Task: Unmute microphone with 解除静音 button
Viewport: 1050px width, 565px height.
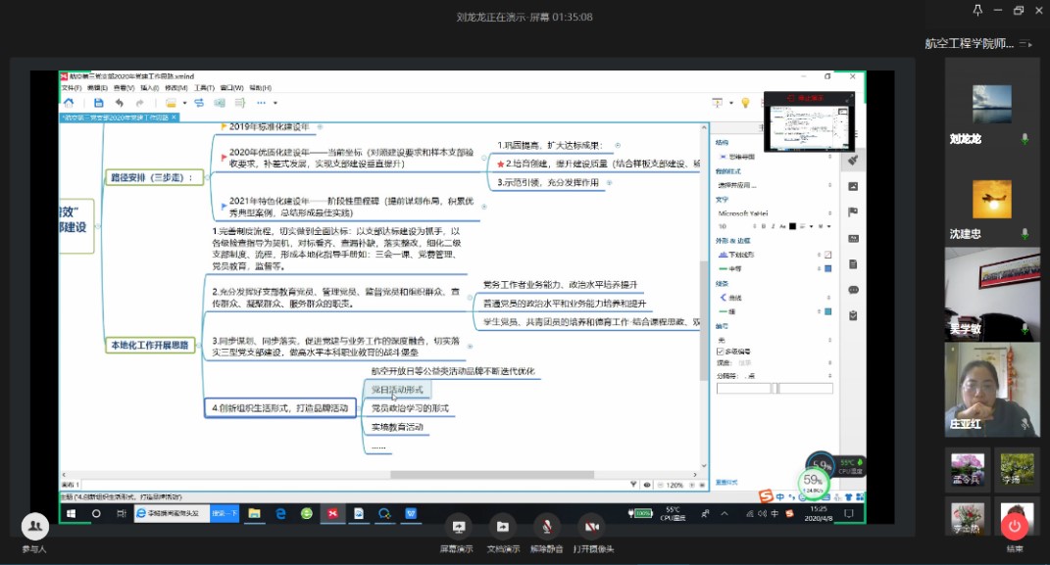Action: [x=546, y=526]
